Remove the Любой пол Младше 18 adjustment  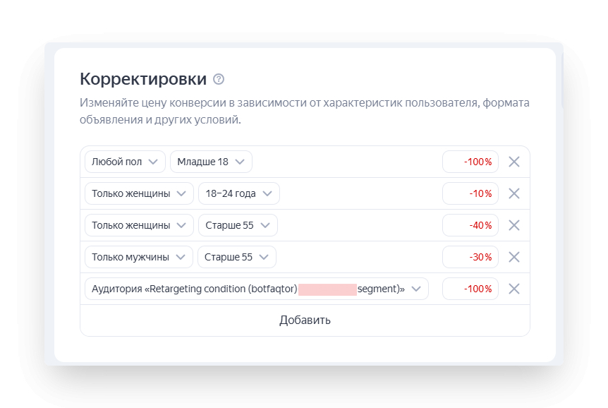click(514, 162)
